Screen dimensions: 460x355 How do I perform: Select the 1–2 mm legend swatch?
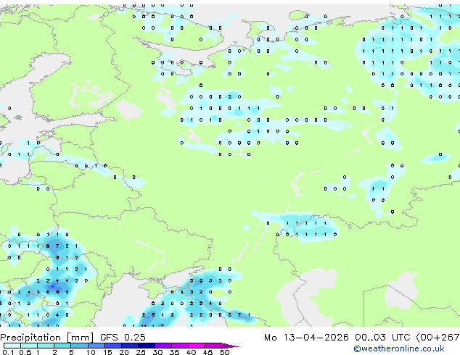[46, 346]
